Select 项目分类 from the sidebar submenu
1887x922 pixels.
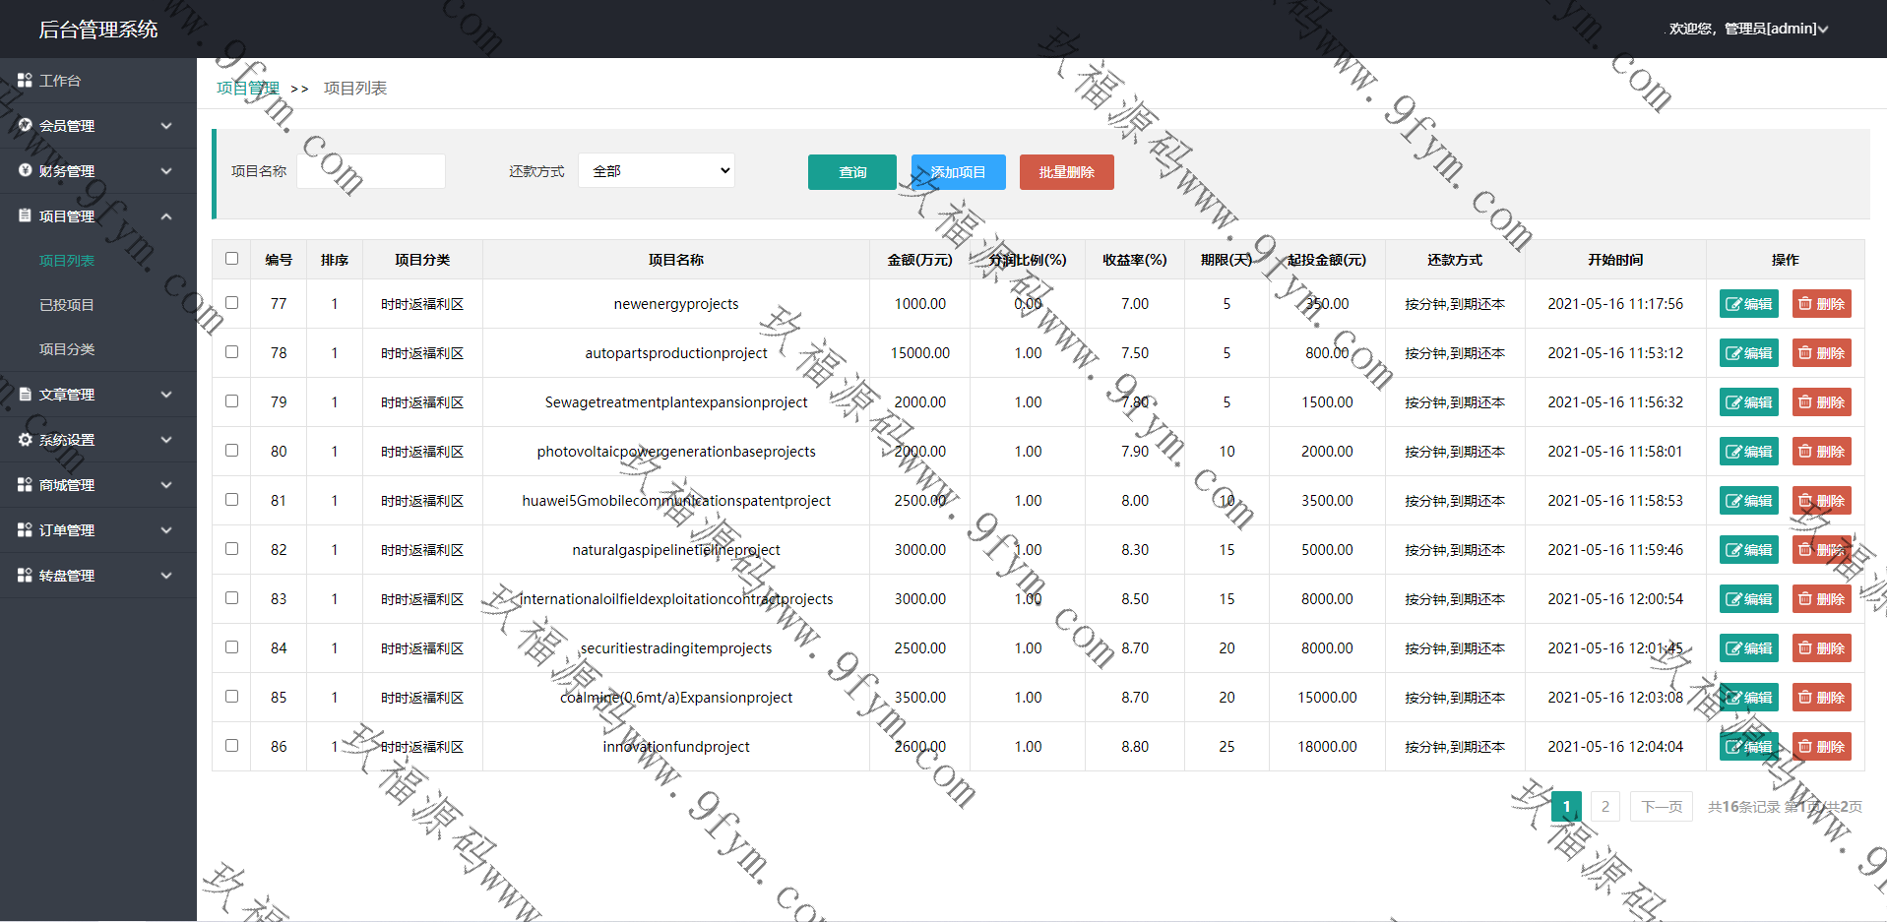click(x=67, y=349)
